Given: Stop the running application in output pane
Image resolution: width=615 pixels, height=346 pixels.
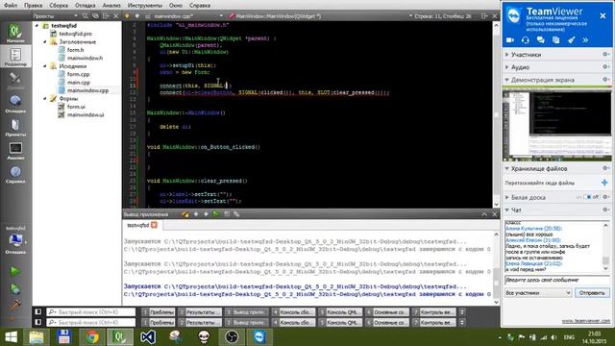Looking at the screenshot, I should coord(227,213).
